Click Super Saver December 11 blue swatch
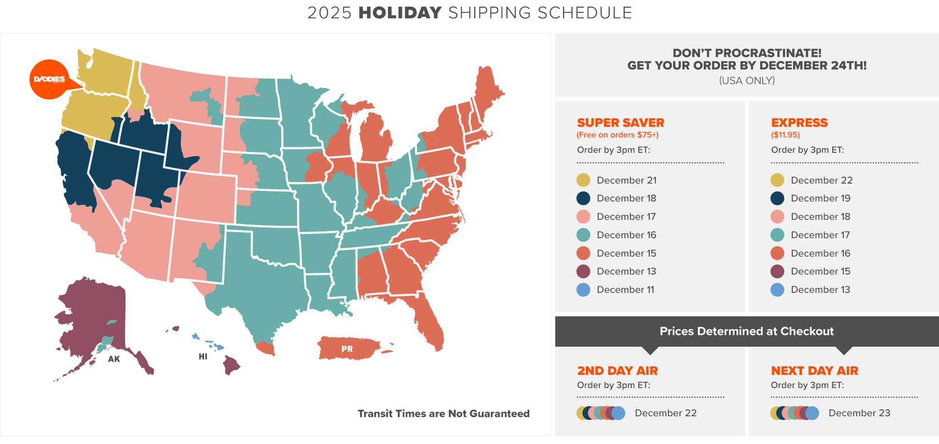Image resolution: width=939 pixels, height=444 pixels. [583, 289]
